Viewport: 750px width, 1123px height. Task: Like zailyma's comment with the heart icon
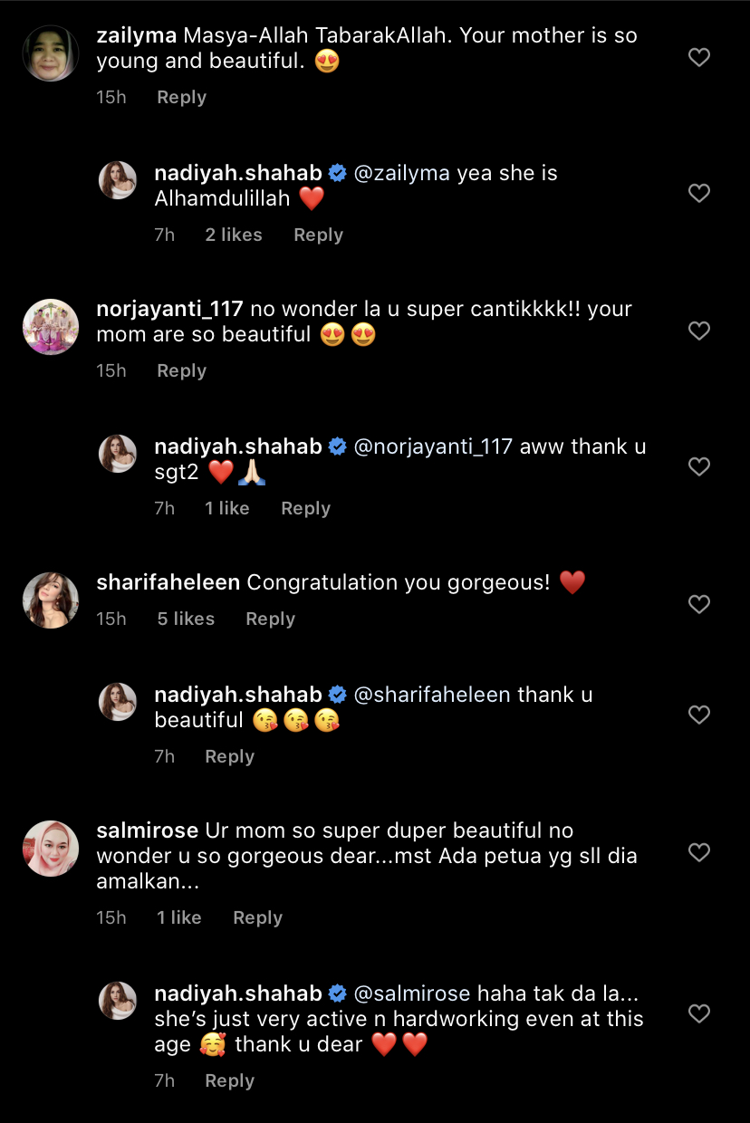point(698,58)
